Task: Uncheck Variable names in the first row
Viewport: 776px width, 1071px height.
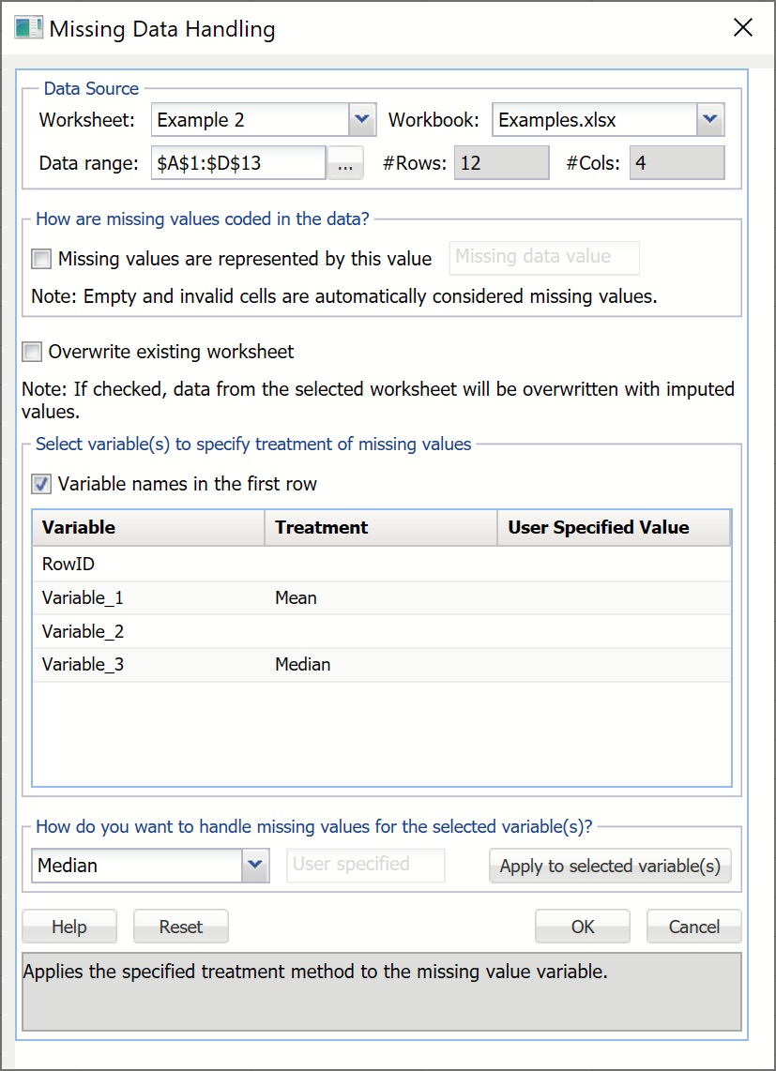Action: pos(39,484)
